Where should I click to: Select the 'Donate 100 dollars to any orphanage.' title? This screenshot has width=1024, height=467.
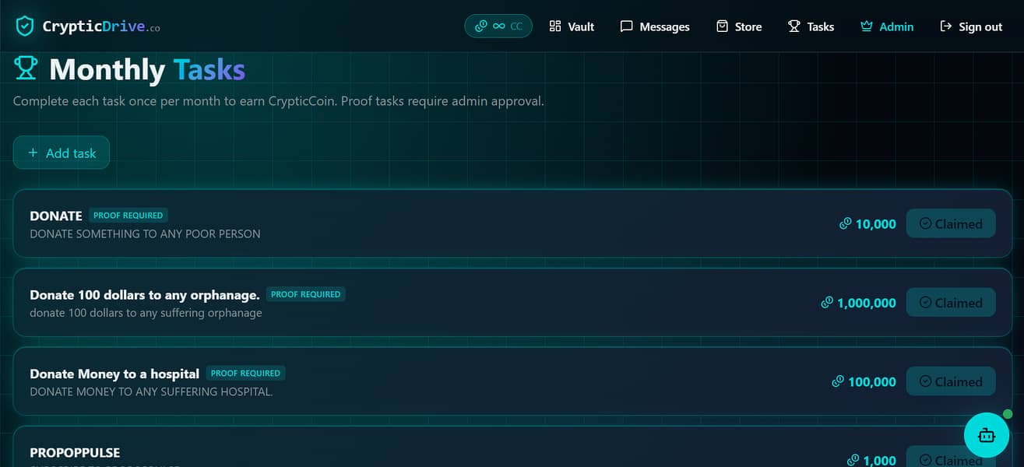[x=145, y=295]
